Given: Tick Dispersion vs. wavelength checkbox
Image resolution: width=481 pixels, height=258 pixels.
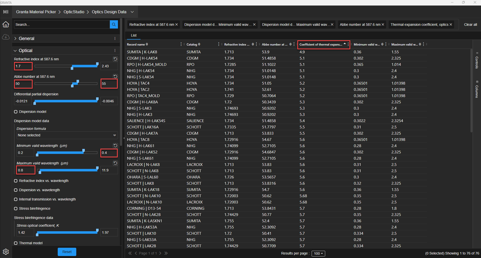Looking at the screenshot, I should point(16,190).
